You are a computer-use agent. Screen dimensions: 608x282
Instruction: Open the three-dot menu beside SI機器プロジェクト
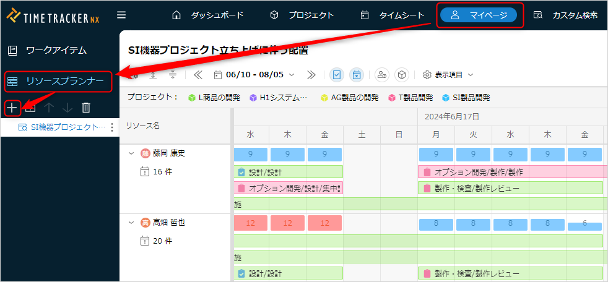(112, 127)
